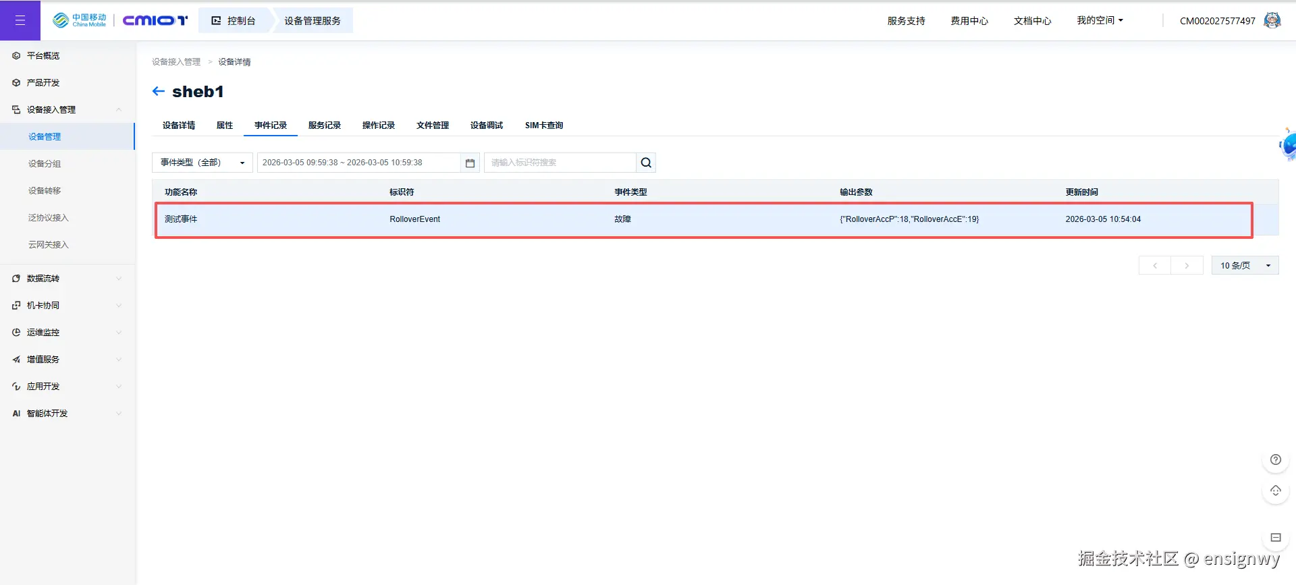The image size is (1296, 585).
Task: Switch to the 文件管理 tab
Action: pos(433,125)
